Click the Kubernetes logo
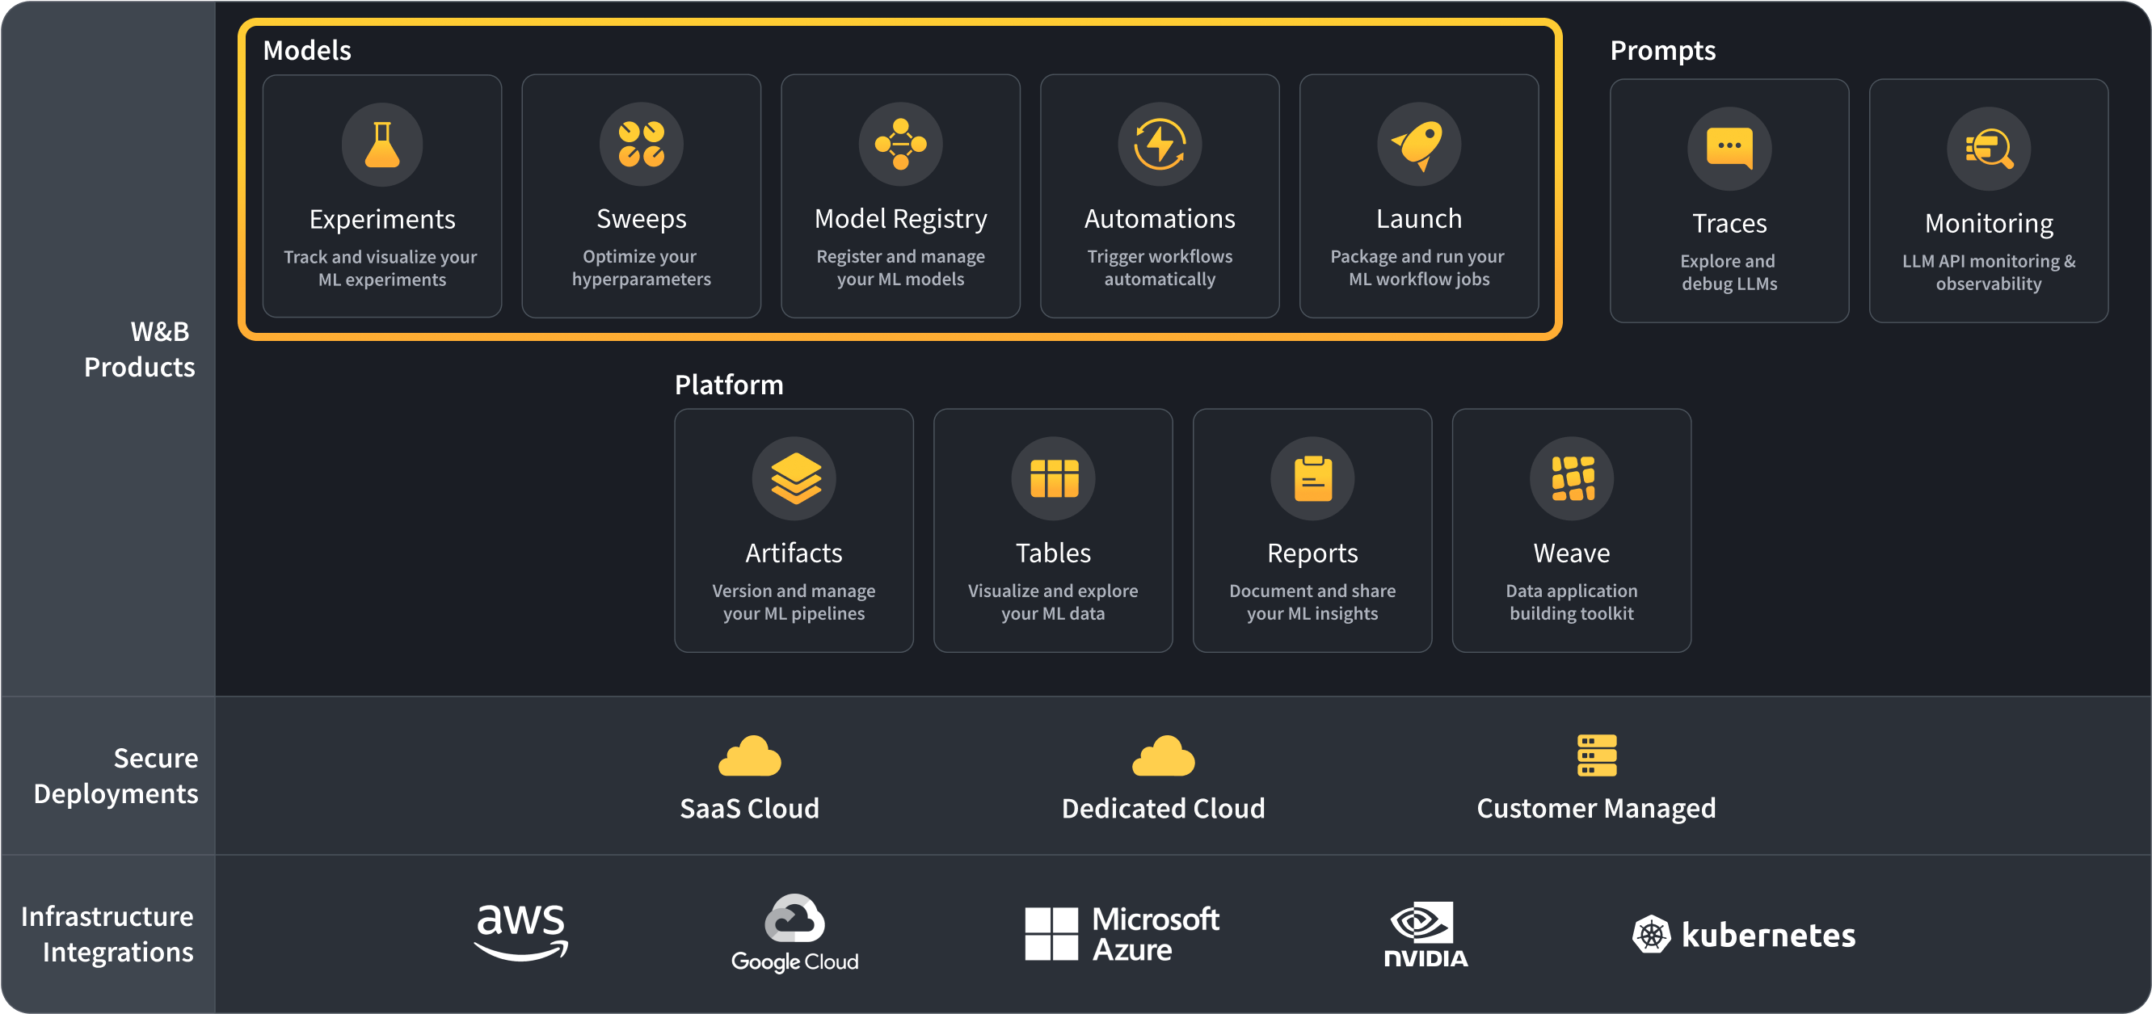This screenshot has width=2152, height=1014. [1743, 934]
